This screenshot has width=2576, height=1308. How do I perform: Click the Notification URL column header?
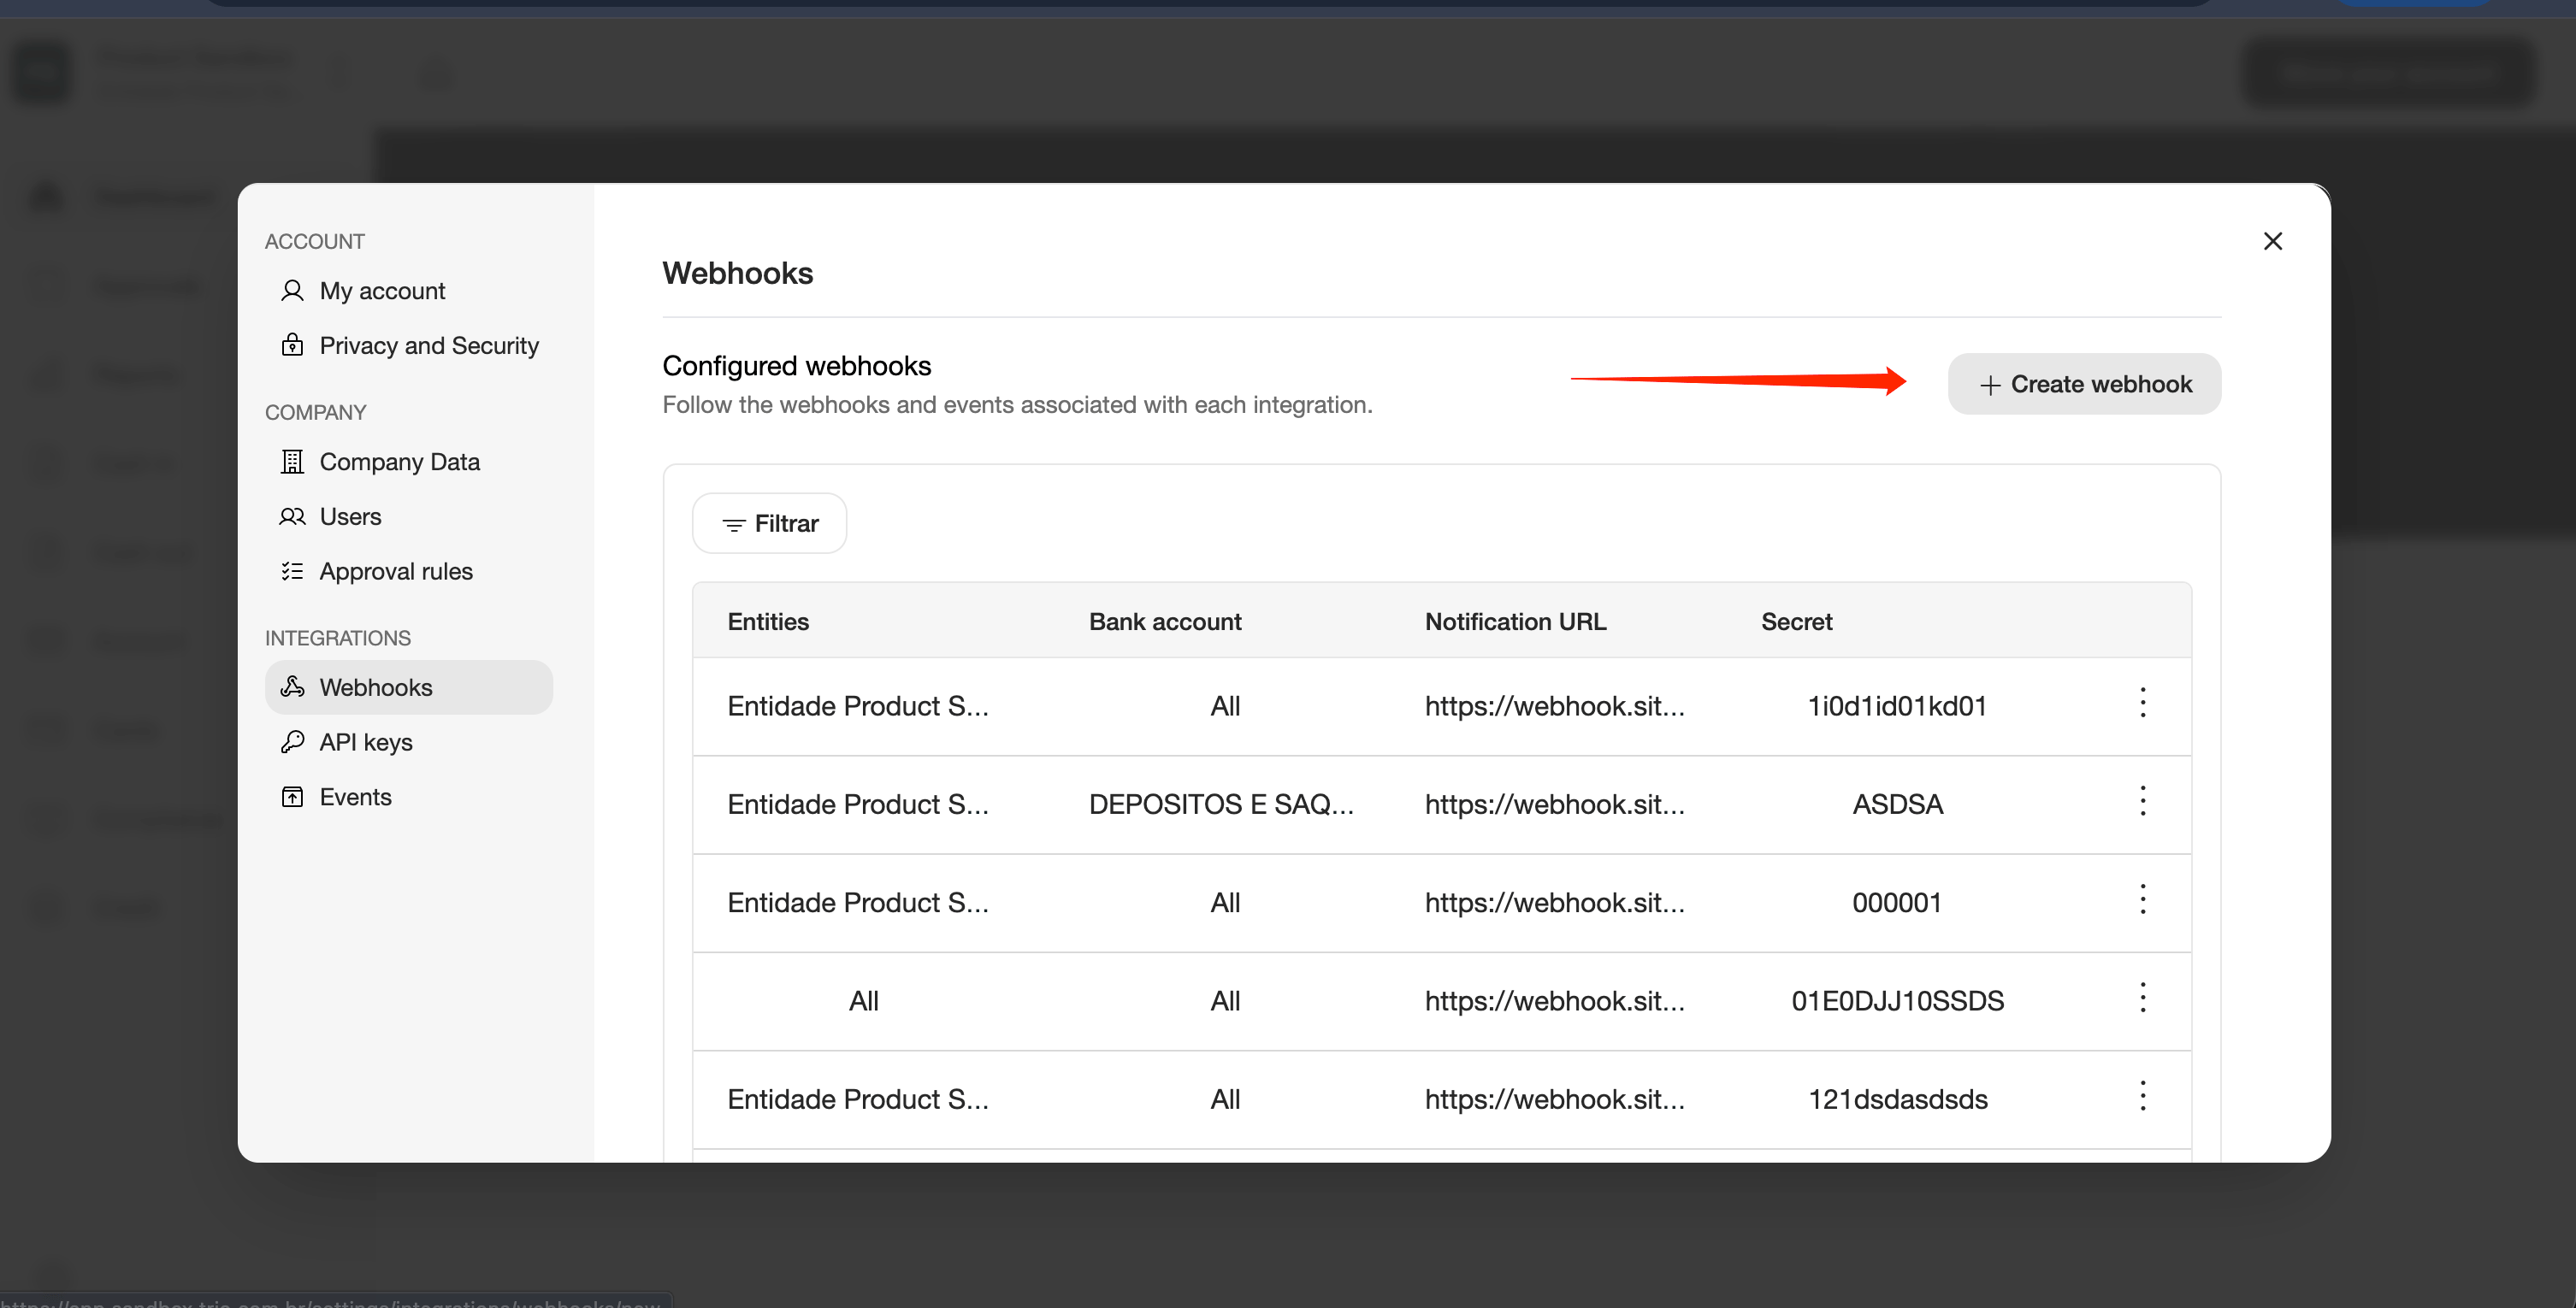pyautogui.click(x=1515, y=622)
